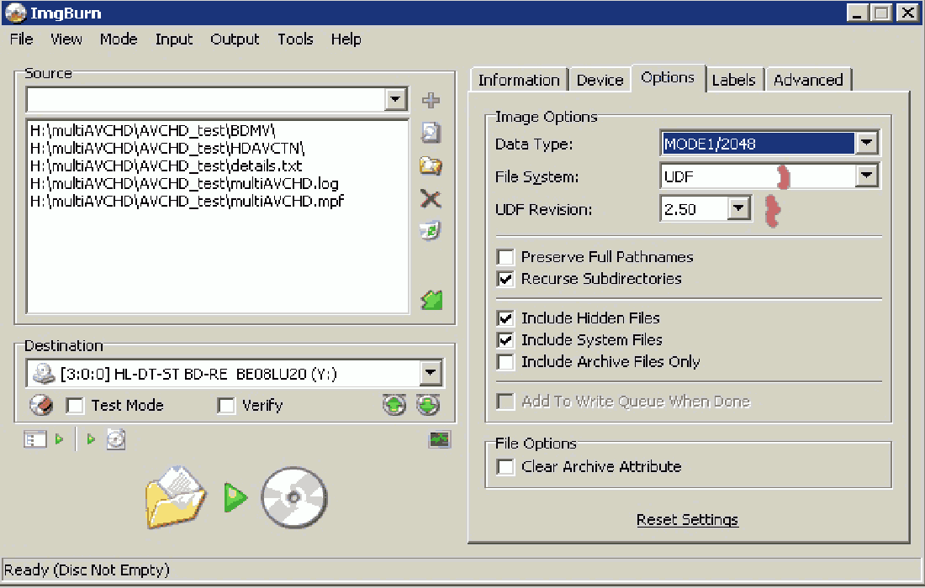Expand the Data Type dropdown

[867, 144]
